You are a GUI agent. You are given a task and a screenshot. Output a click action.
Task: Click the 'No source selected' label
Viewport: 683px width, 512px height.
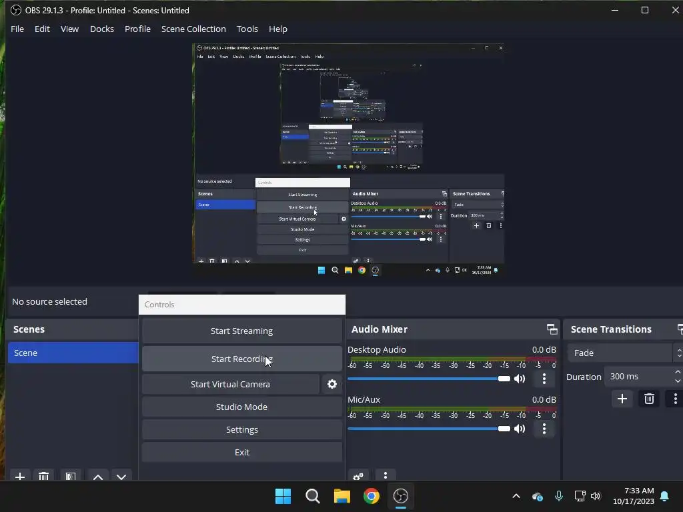tap(49, 301)
